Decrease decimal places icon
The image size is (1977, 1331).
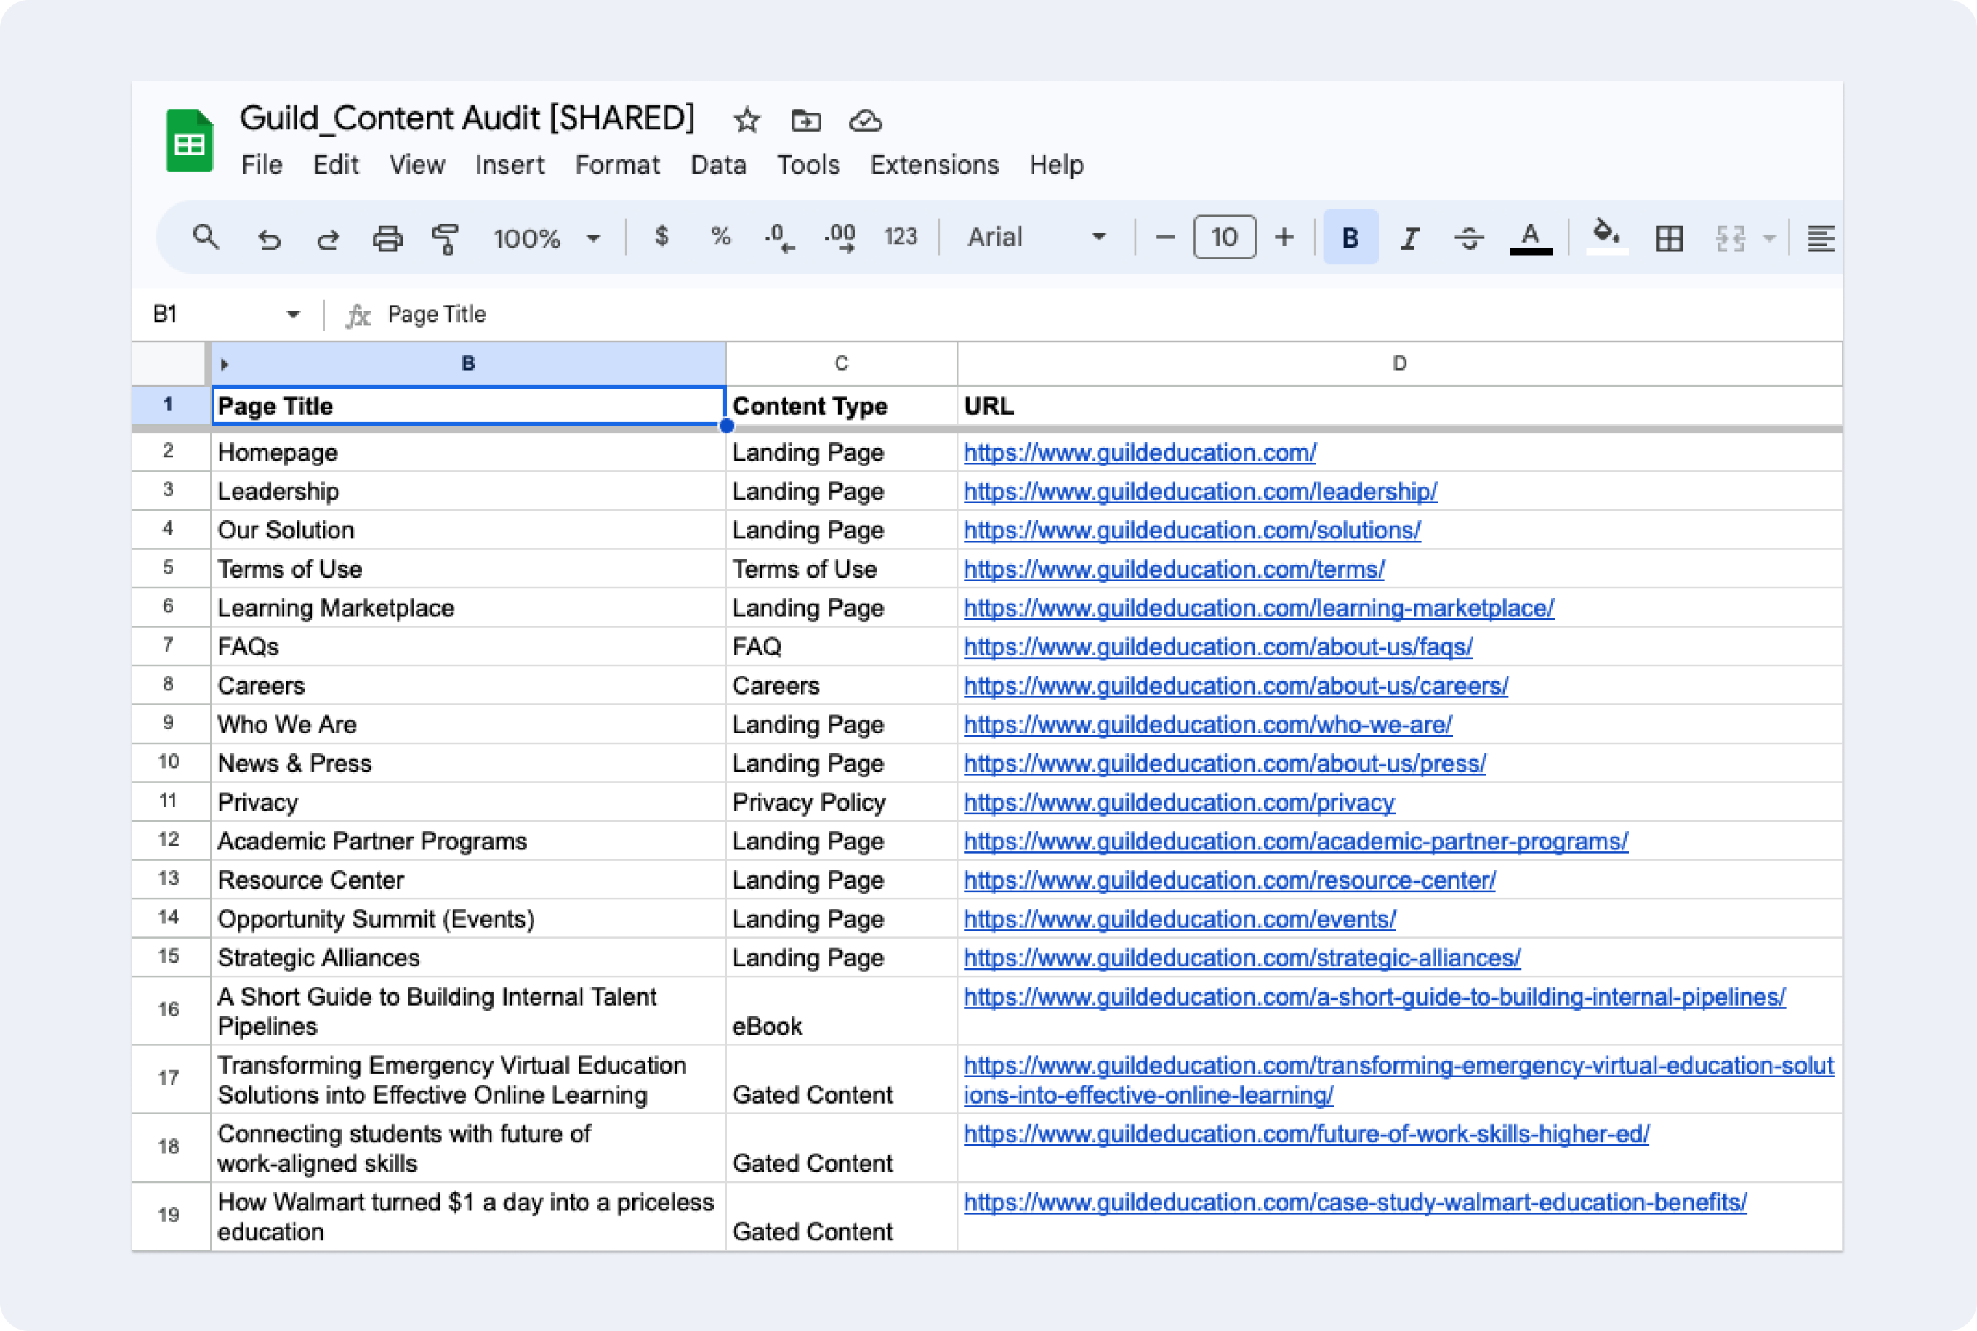778,237
